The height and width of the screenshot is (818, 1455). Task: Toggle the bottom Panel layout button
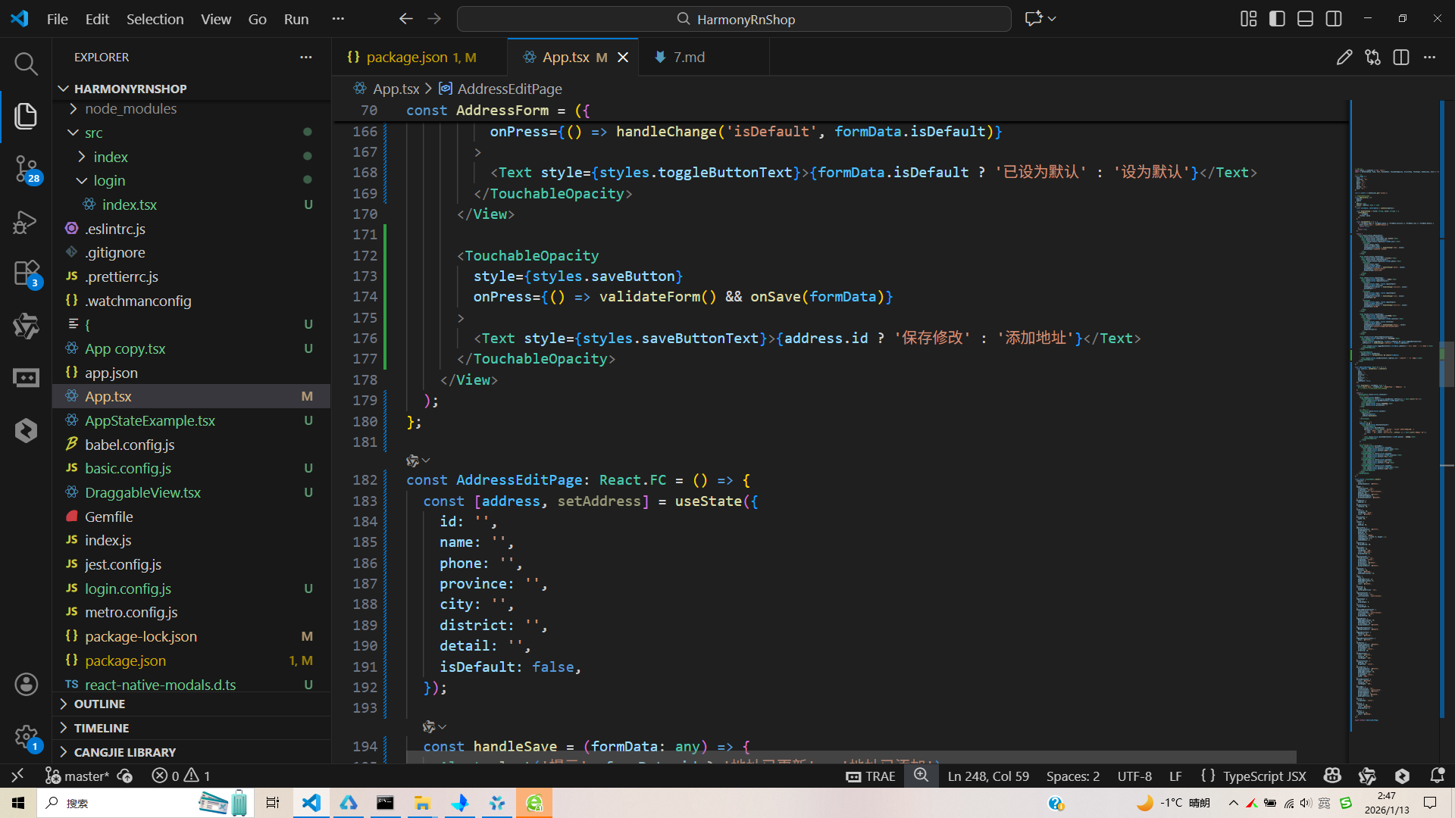coord(1305,19)
